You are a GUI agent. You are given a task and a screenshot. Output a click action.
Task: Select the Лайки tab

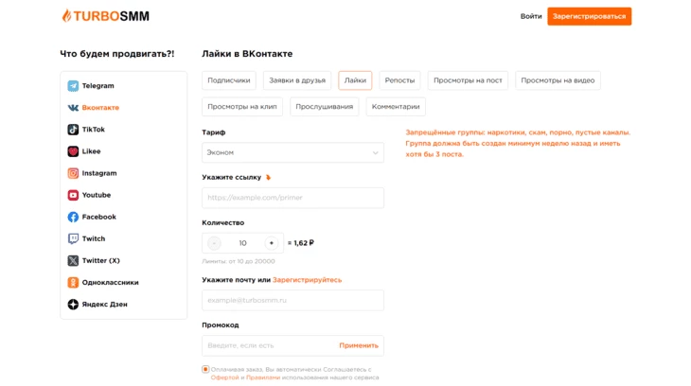coord(355,80)
